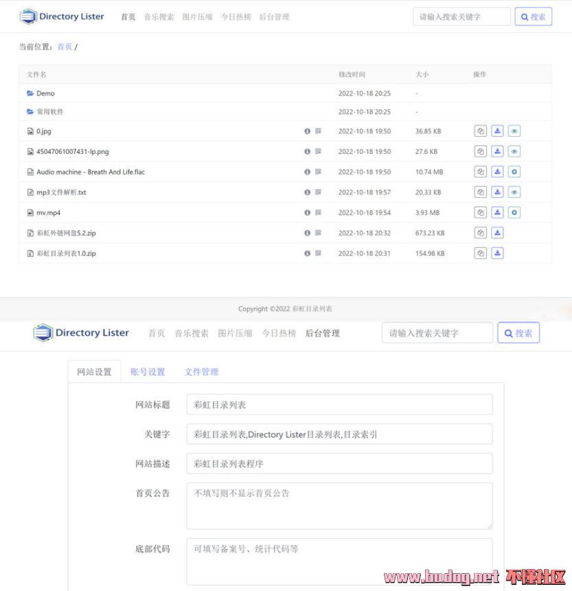
Task: Download Audio machine - Breath And Life.flac
Action: [497, 172]
